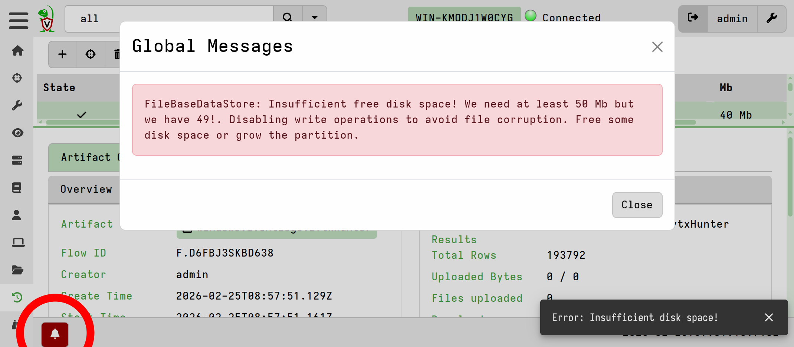Screen dimensions: 794x347
Task: Click the logout icon near admin
Action: [693, 17]
